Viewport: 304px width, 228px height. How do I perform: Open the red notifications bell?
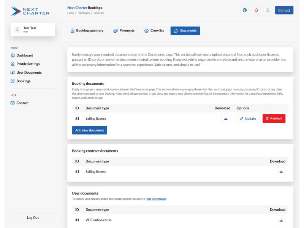pos(256,10)
